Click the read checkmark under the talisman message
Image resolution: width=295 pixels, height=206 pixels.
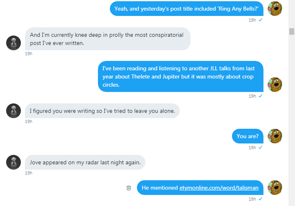tap(261, 199)
